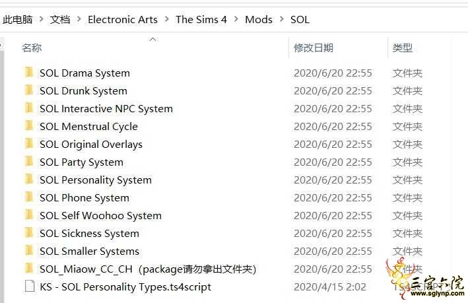Navigate to the Mods breadcrumb segment
The image size is (468, 303).
click(258, 20)
